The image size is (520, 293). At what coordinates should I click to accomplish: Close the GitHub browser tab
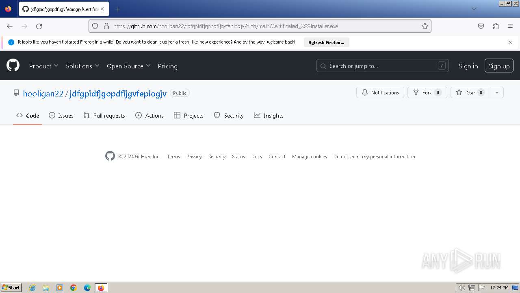pyautogui.click(x=102, y=9)
